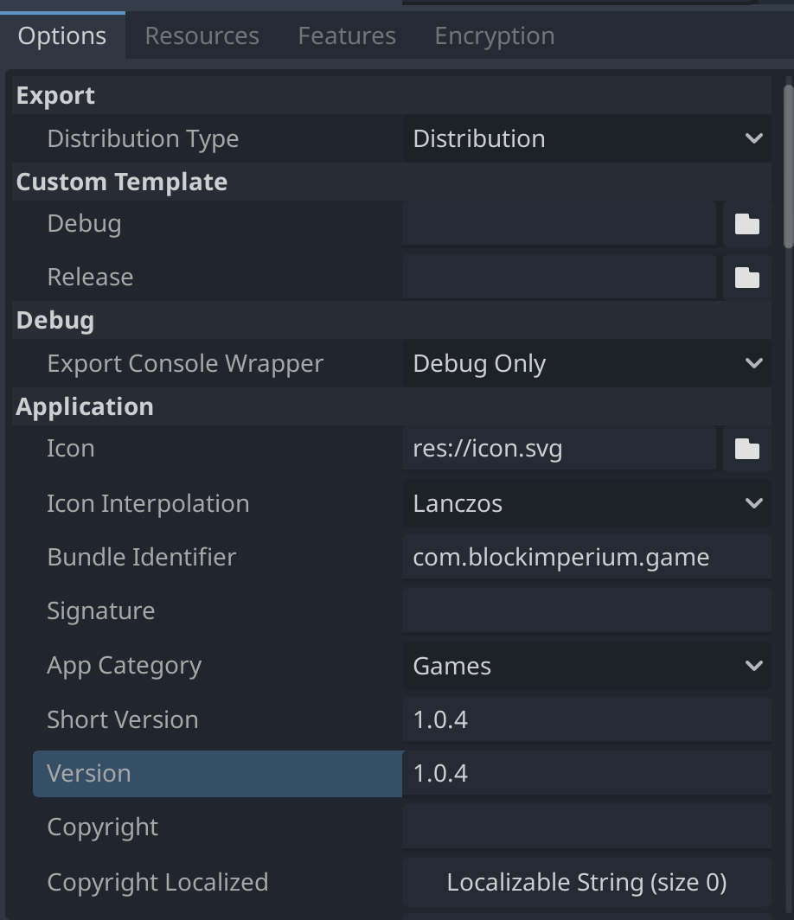
Task: Click inside the Copyright text field
Action: click(x=586, y=827)
